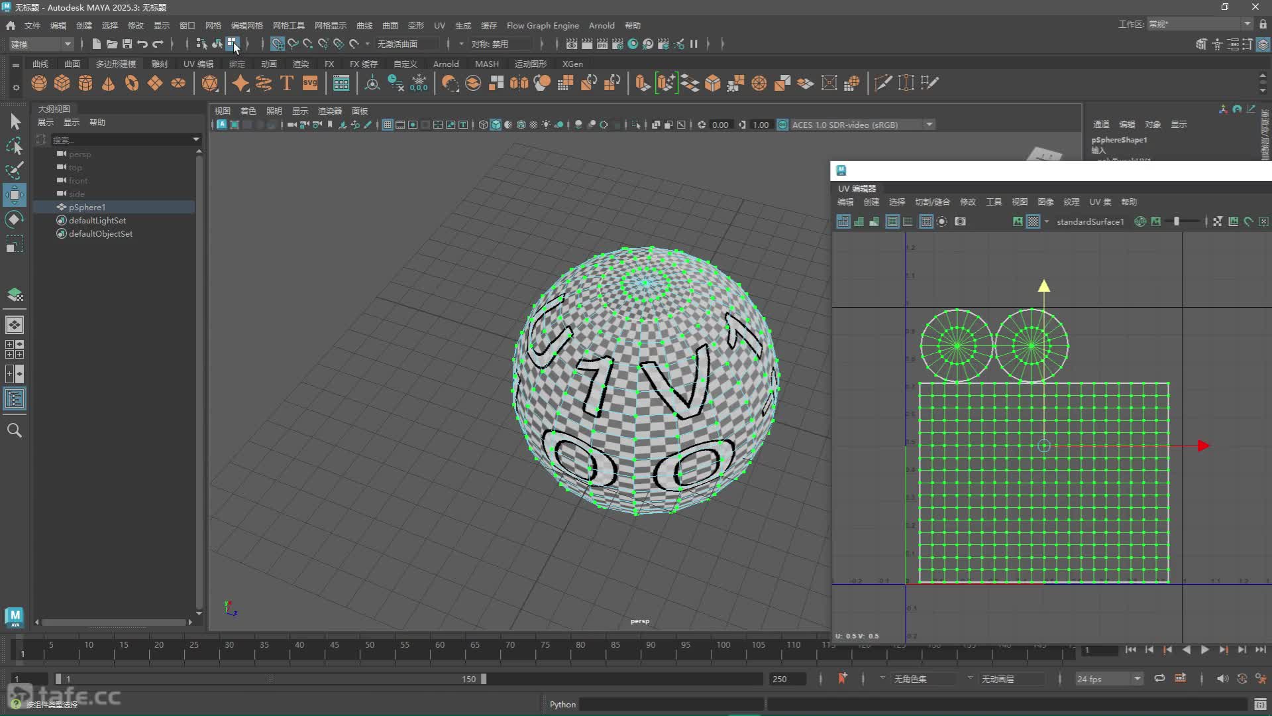Open the Arnold menu
The height and width of the screenshot is (716, 1272).
602,25
